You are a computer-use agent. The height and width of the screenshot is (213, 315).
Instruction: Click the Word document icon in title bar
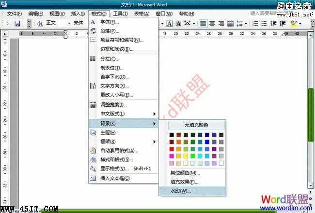pos(3,3)
